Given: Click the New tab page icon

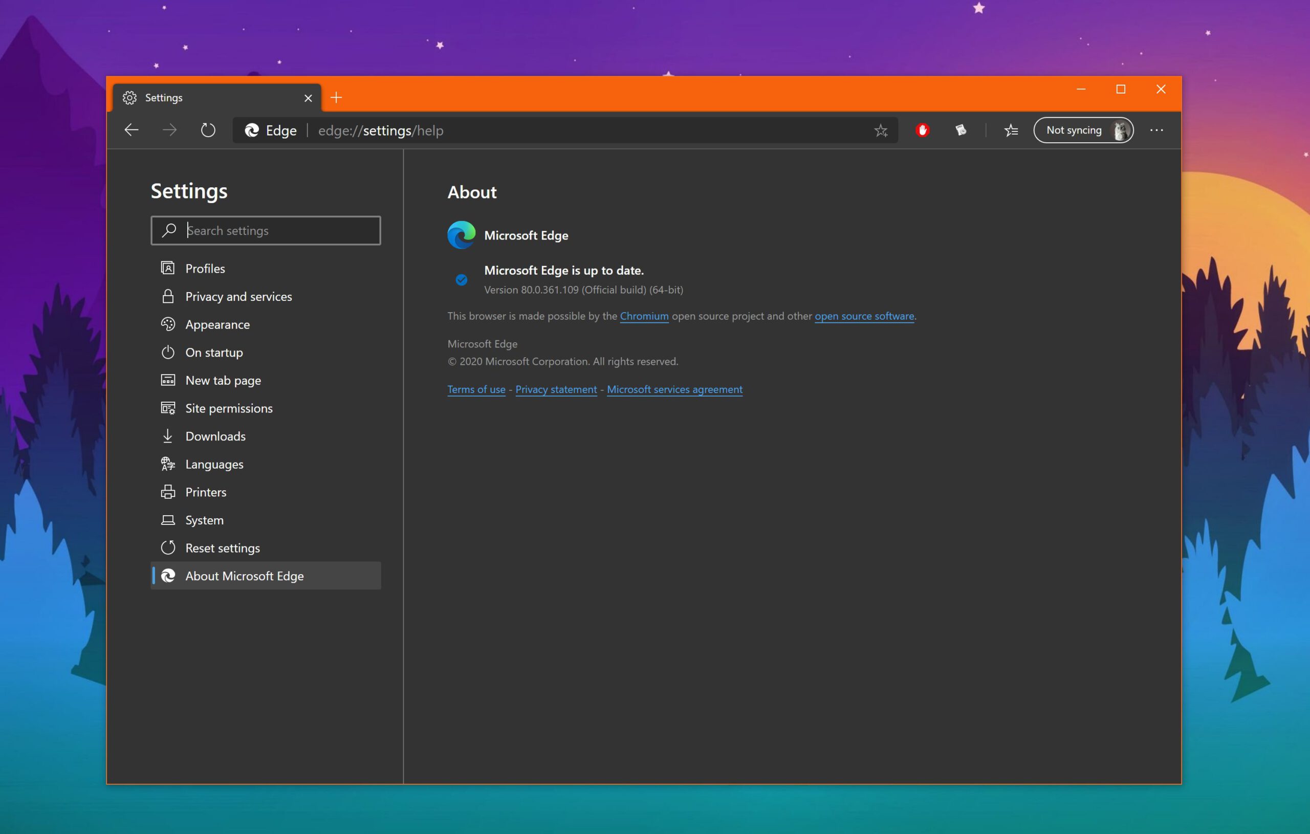Looking at the screenshot, I should tap(167, 380).
